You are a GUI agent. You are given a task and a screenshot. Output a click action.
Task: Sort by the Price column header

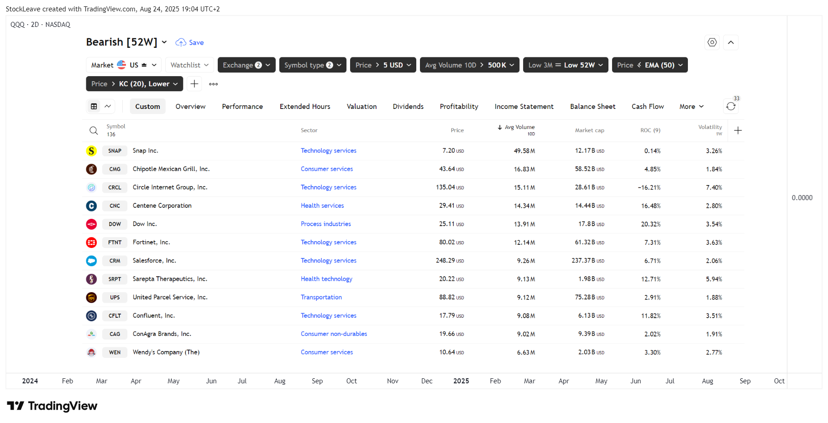457,130
